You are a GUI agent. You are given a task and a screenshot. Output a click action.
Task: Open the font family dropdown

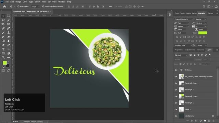coord(183,19)
